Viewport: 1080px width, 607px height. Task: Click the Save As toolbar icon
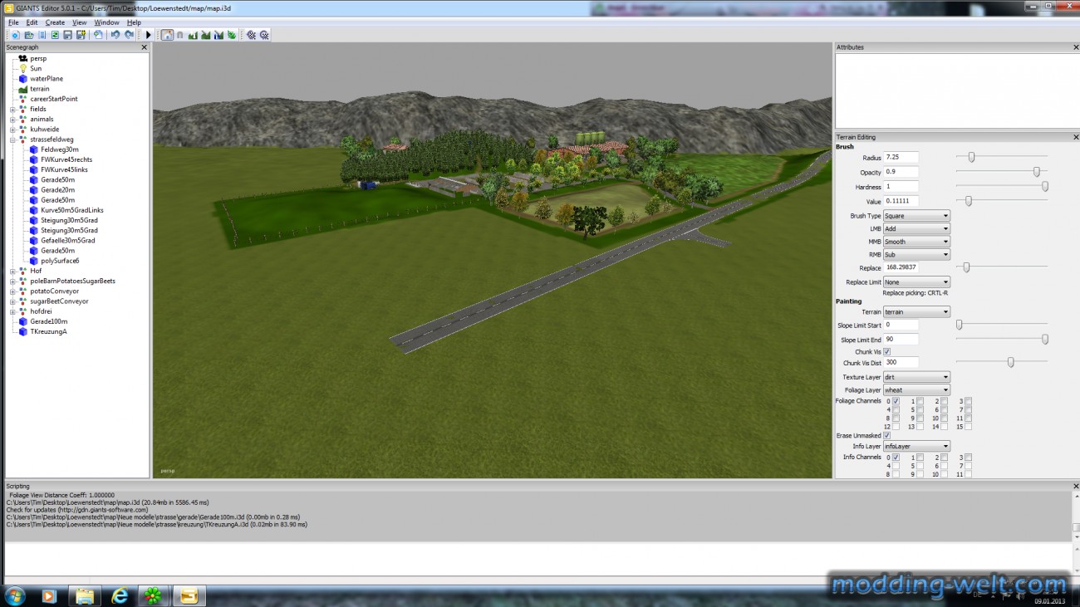81,35
